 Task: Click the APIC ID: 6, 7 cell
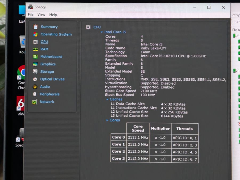[x=185, y=159]
